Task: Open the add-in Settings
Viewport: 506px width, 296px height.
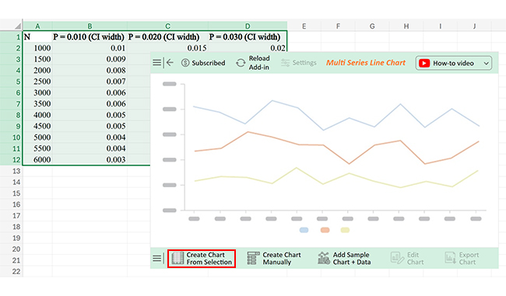Action: (x=299, y=63)
